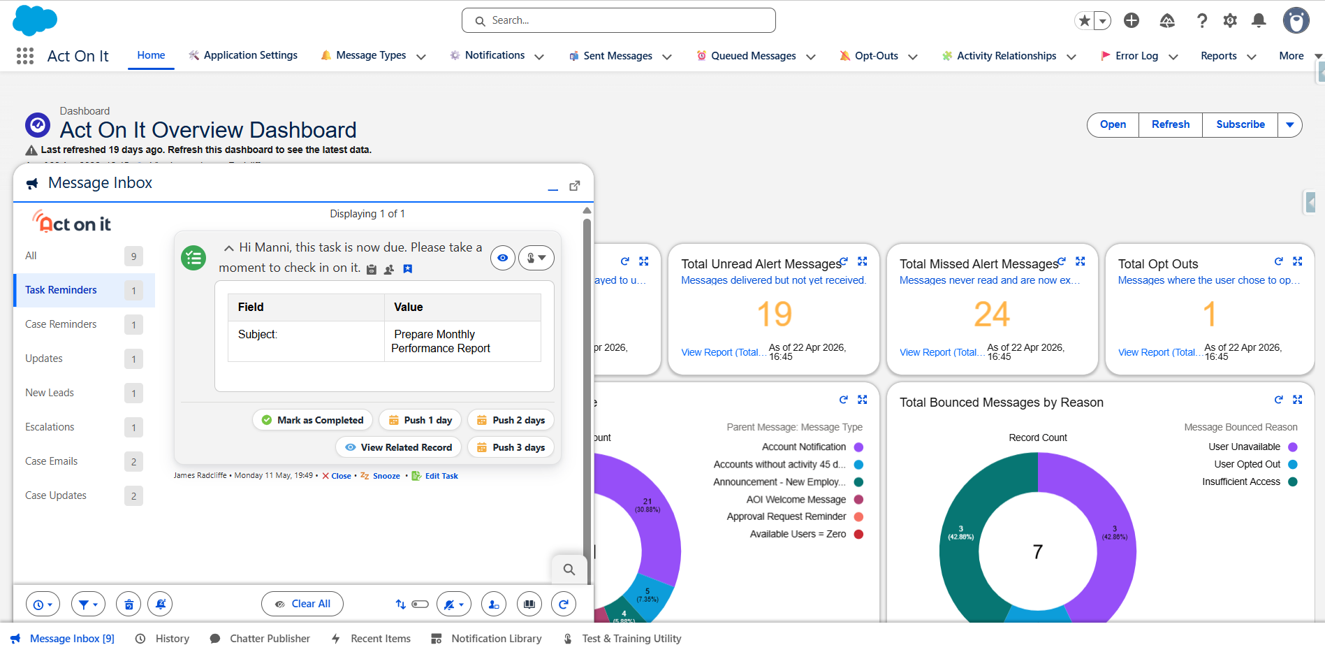Viewport: 1325px width, 652px height.
Task: Open the App Launcher grid
Action: [25, 56]
